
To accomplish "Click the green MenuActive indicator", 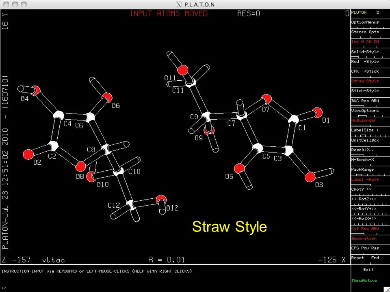I will (364, 280).
